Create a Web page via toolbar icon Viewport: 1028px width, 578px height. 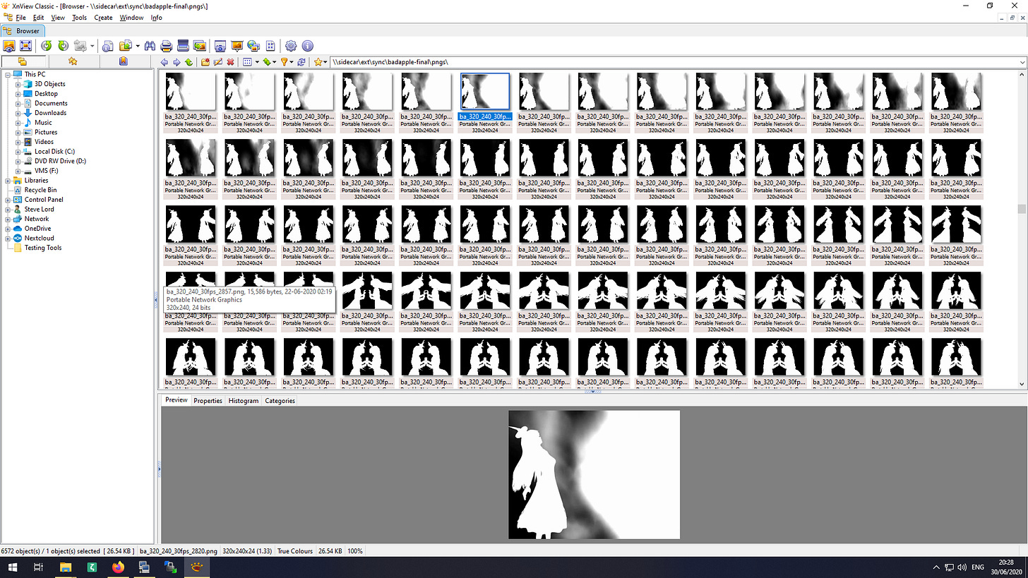[253, 46]
